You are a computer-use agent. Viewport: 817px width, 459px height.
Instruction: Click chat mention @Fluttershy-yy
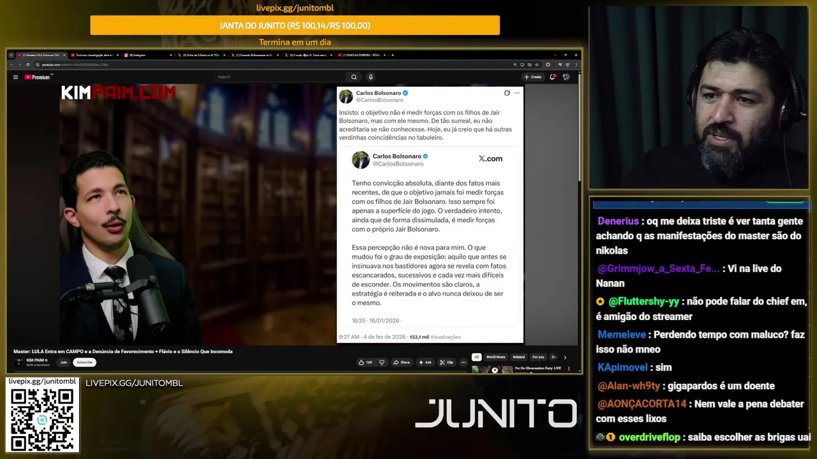643,302
